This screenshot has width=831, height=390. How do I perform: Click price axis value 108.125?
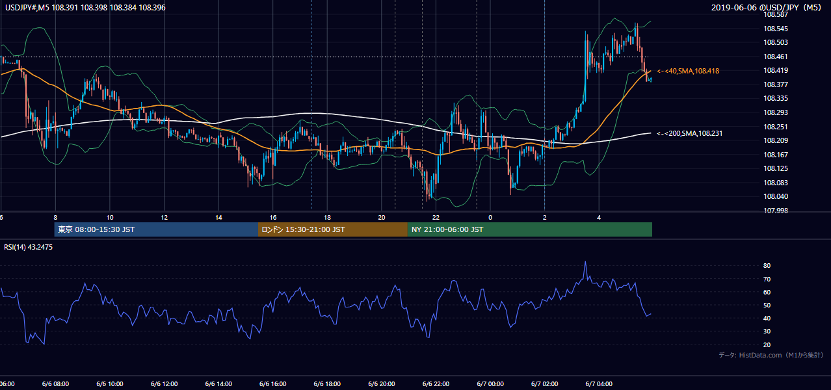coord(776,168)
